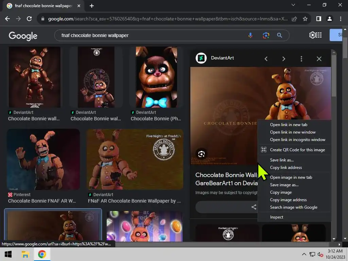Choose Open link in new tab

[x=289, y=125]
